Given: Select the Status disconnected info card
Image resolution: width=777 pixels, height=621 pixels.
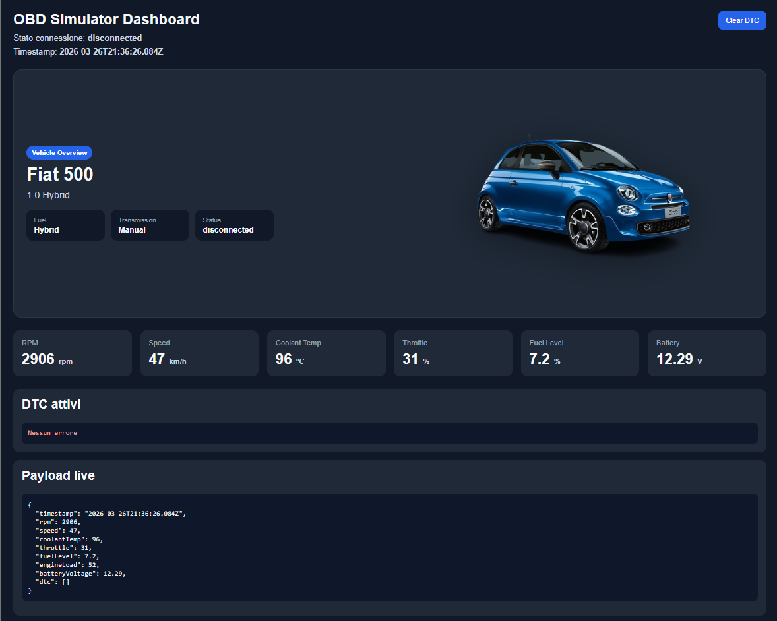Looking at the screenshot, I should (234, 225).
